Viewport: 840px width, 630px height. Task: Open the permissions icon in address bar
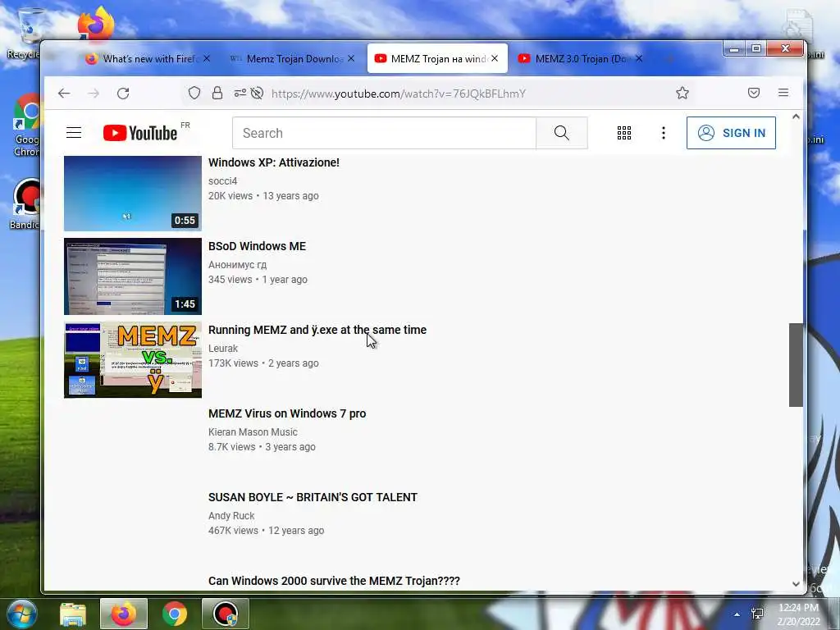coord(240,94)
